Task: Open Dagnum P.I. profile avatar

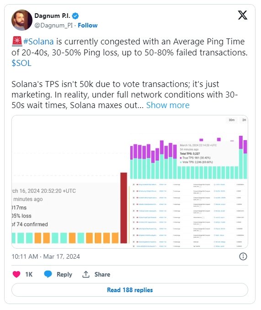Action: 22,20
